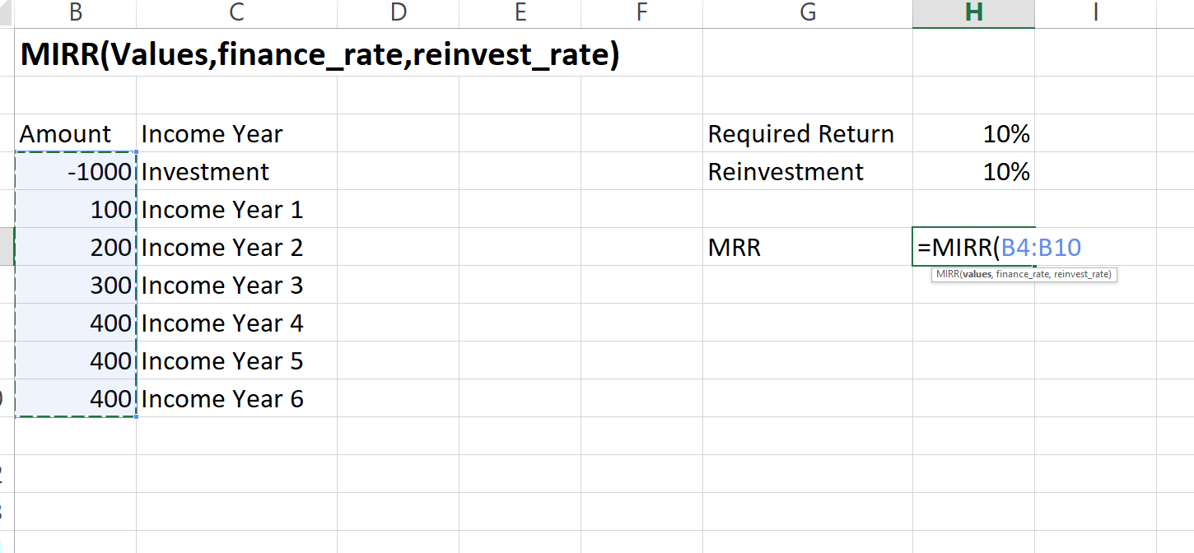Screen dimensions: 1194x553
Task: Select column header G
Action: [807, 12]
